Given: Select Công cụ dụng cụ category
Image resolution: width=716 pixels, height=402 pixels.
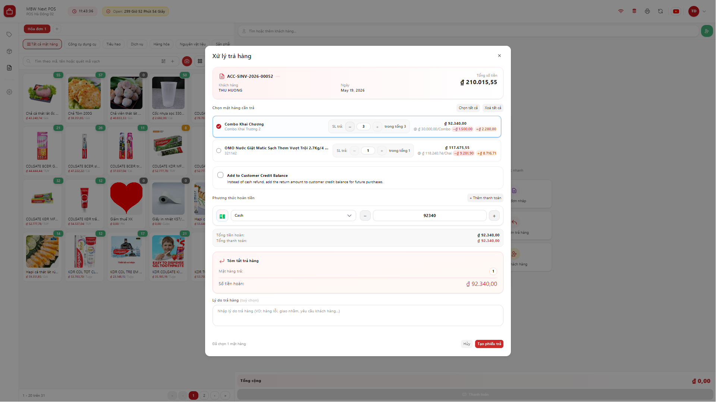Looking at the screenshot, I should coord(82,44).
